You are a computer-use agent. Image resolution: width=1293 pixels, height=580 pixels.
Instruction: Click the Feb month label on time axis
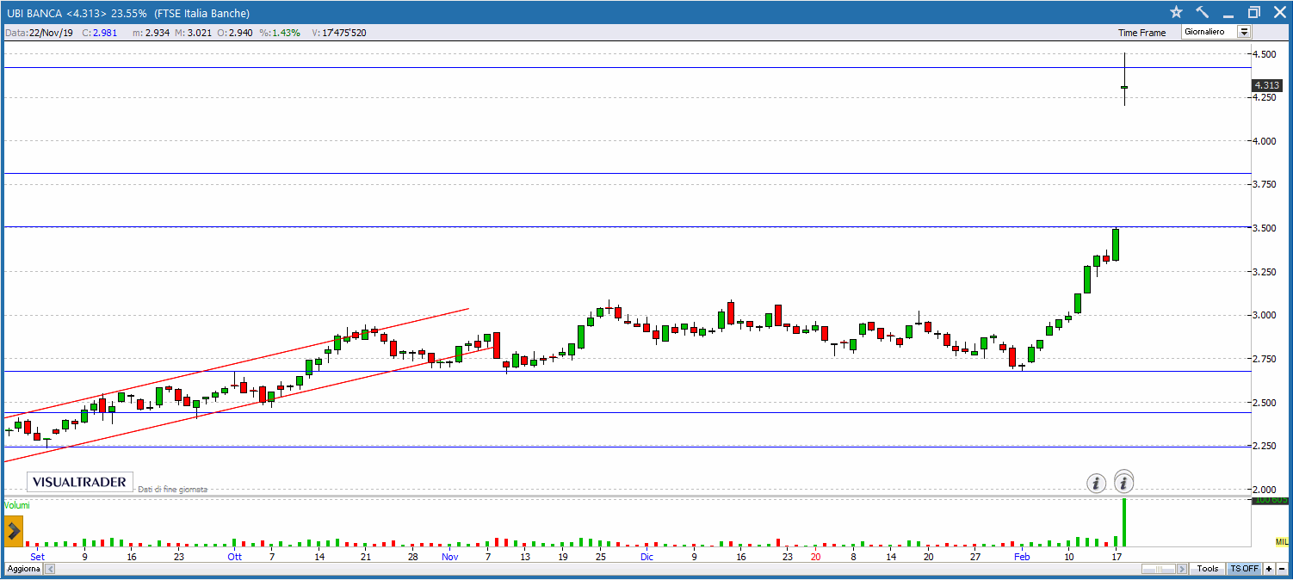tap(1022, 557)
